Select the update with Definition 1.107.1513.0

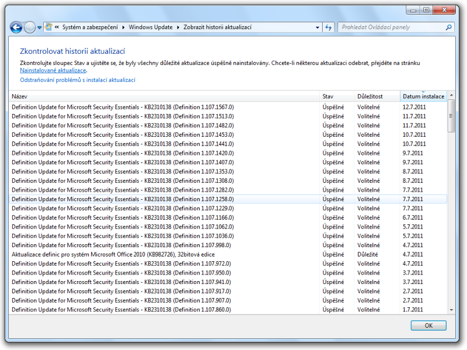click(x=228, y=116)
